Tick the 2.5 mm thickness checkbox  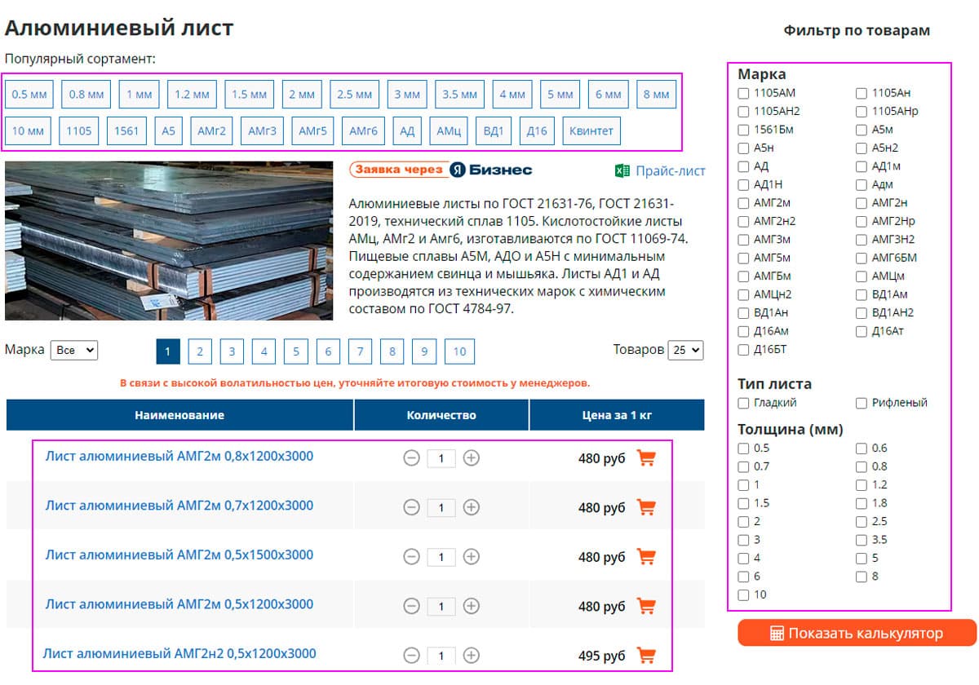[862, 522]
